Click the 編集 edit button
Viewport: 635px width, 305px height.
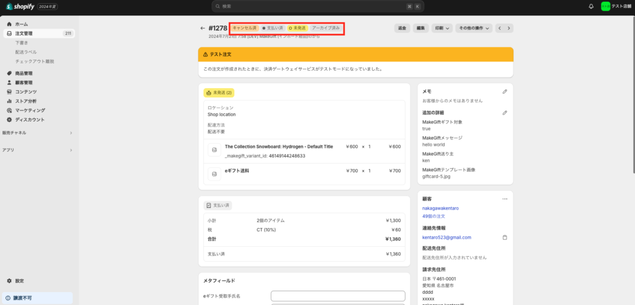coord(421,28)
